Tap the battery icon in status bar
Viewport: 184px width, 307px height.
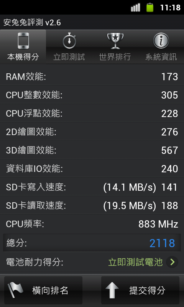(150, 7)
